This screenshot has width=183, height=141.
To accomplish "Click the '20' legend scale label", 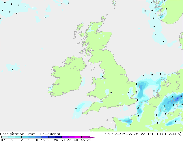I will [x=49, y=140].
